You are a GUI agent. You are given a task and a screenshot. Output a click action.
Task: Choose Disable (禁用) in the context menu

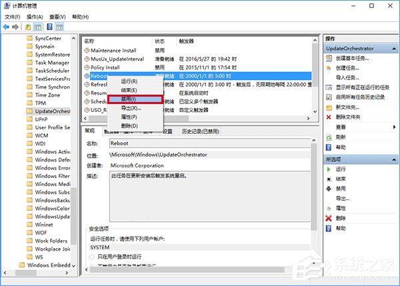tap(134, 99)
